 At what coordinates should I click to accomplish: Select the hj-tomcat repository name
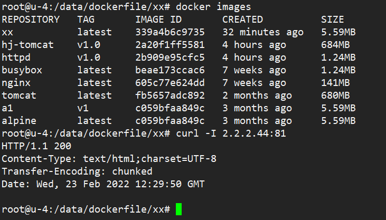tap(27, 45)
